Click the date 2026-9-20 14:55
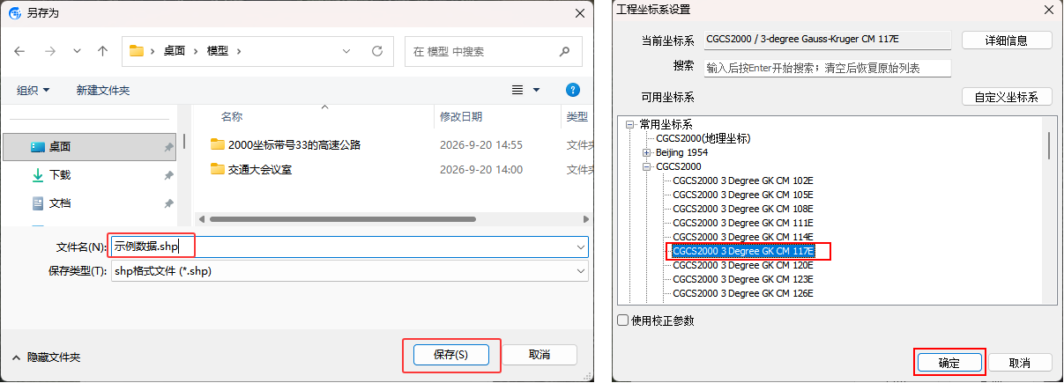Screen dimensions: 1064x383 pos(481,144)
